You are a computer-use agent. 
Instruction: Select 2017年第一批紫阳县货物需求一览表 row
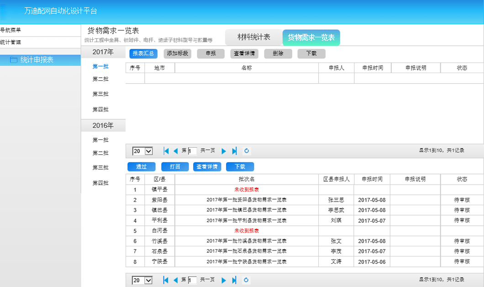(x=305, y=200)
